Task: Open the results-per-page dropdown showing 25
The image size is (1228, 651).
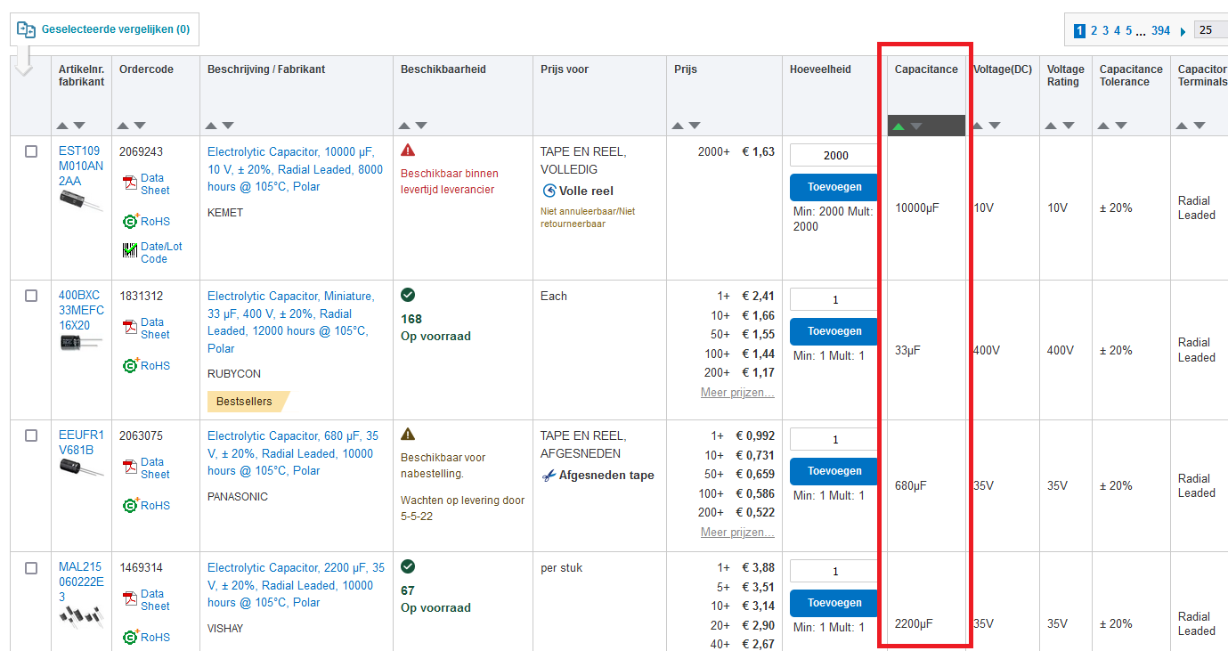Action: [x=1210, y=30]
